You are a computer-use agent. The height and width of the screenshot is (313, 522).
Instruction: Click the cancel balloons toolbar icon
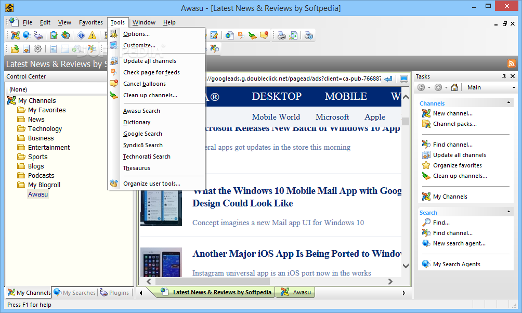click(x=264, y=35)
